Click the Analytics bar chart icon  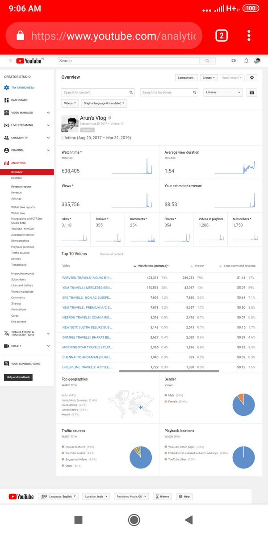(6, 163)
